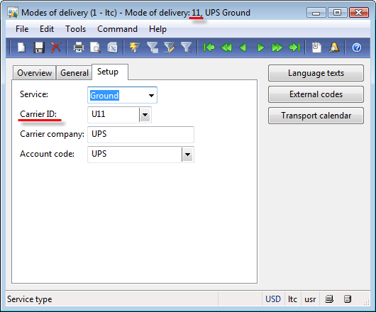Open Print preview with the magnifier page icon

[x=95, y=48]
